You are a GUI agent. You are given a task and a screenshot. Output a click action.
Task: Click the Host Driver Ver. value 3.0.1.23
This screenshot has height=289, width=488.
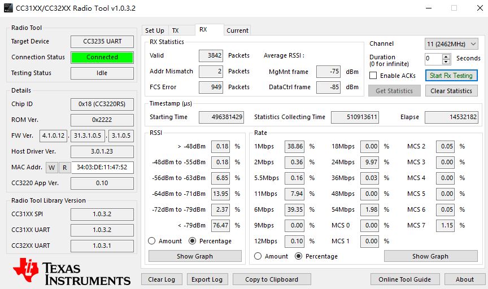102,151
